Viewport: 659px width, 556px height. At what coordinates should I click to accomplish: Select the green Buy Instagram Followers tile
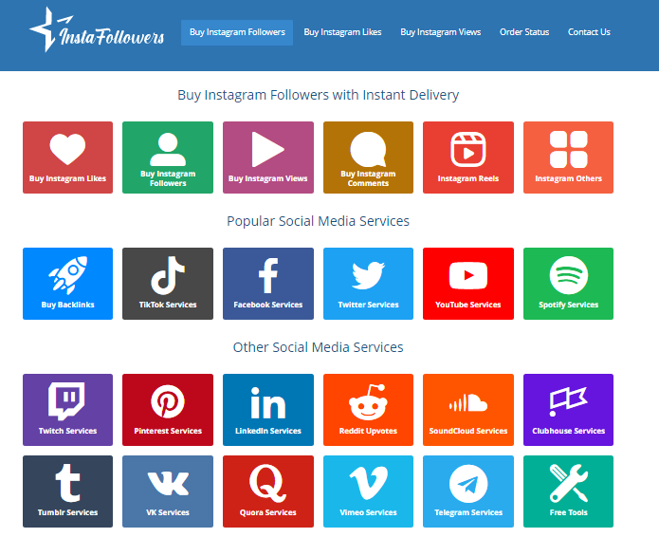(168, 158)
